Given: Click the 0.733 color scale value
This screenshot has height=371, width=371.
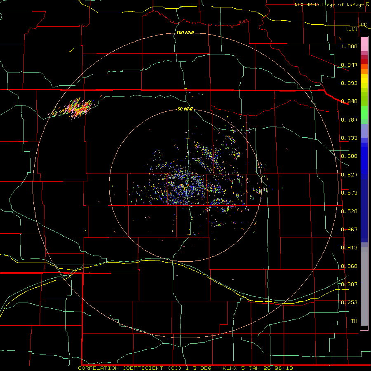Looking at the screenshot, I should [x=349, y=138].
